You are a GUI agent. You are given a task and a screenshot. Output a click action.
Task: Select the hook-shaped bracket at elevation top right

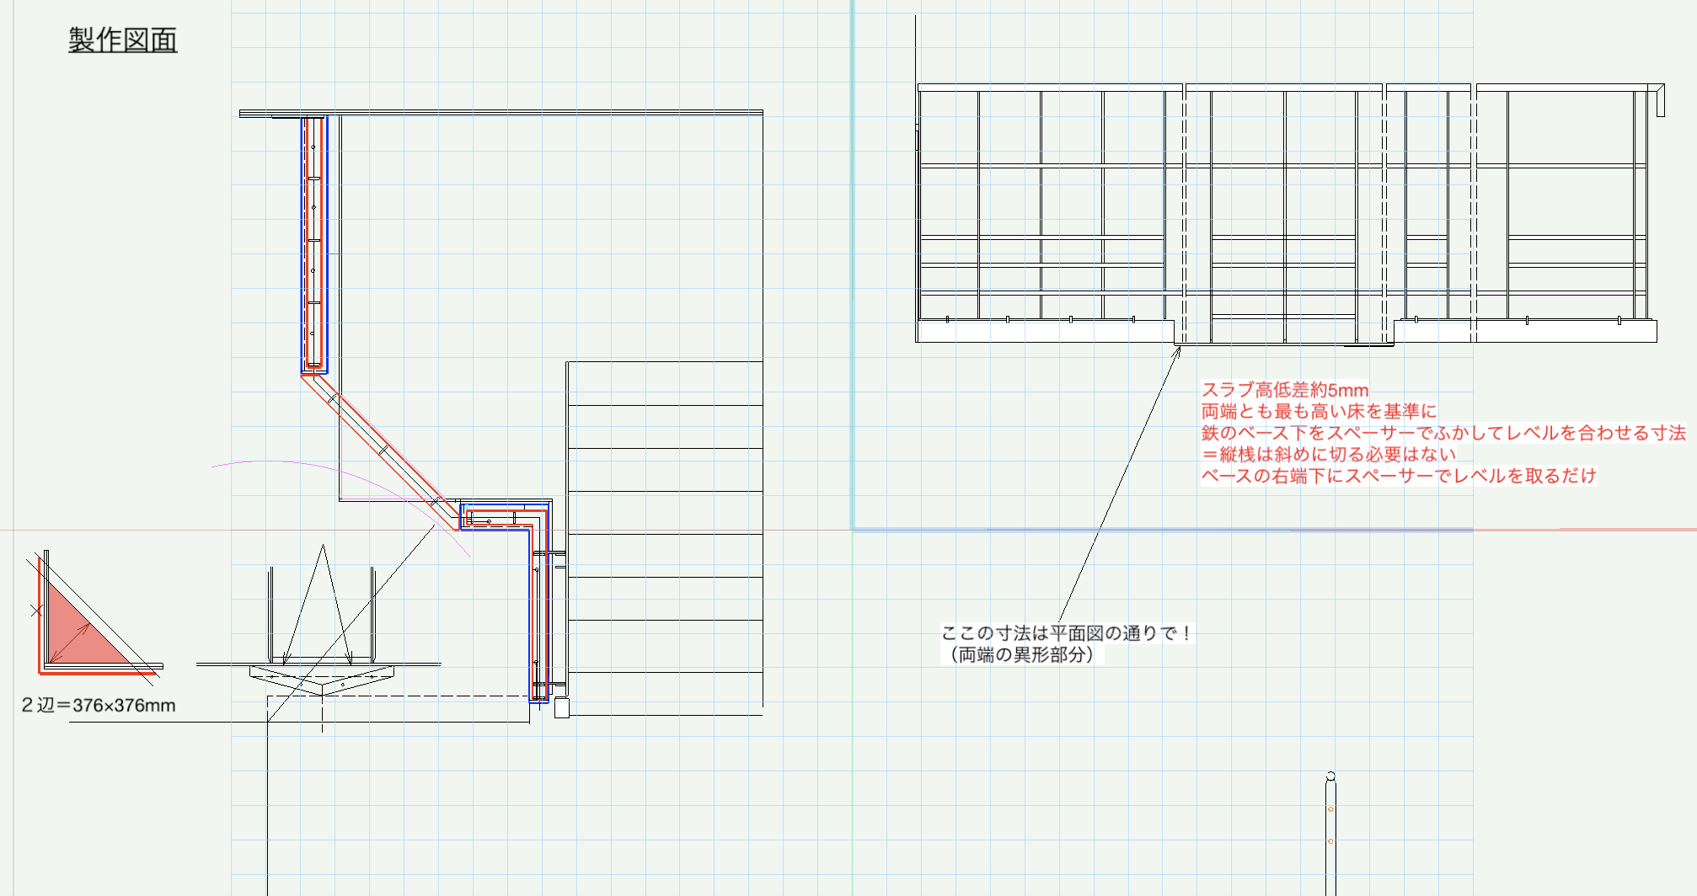tap(1659, 99)
